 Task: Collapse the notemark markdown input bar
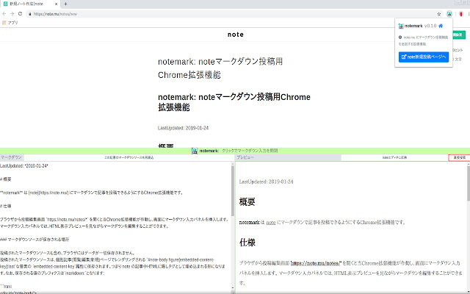coord(235,150)
